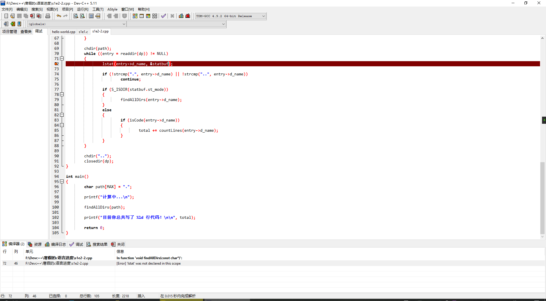The height and width of the screenshot is (301, 546).
Task: Click the Compile icon (four colored squares)
Action: tap(135, 16)
